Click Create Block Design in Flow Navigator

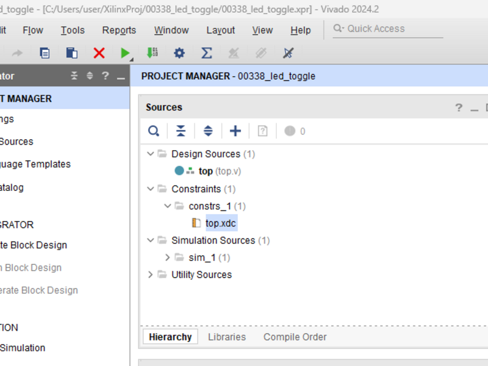[x=34, y=245]
